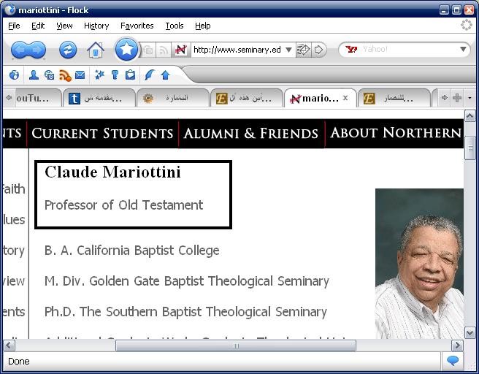Open the list all tabs dropdown
The width and height of the screenshot is (479, 374).
470,98
